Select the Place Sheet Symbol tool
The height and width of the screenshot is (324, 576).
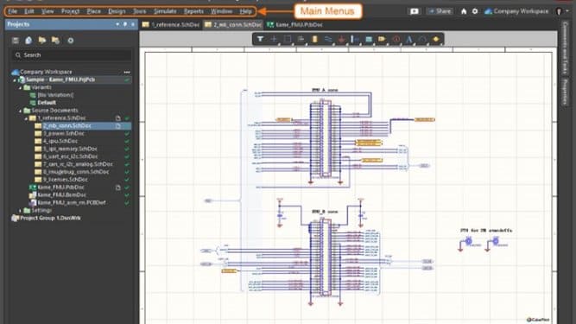369,39
